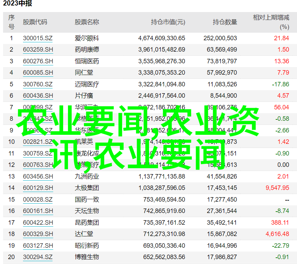
Task: Select stock name 九洲药业
Action: tap(87, 176)
